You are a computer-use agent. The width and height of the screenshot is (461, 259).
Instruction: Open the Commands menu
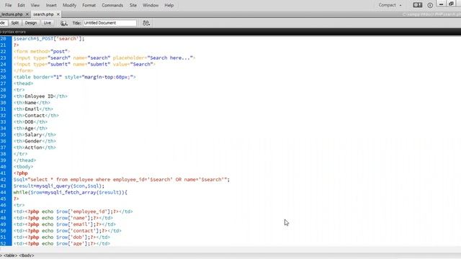tap(112, 5)
